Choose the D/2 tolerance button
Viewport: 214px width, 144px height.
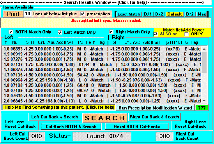point(159,14)
